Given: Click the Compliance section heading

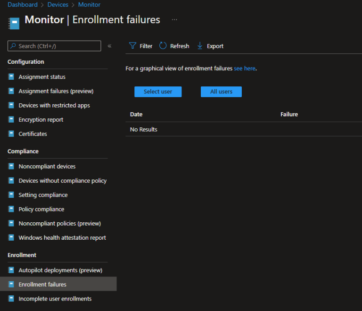Looking at the screenshot, I should click(x=23, y=151).
